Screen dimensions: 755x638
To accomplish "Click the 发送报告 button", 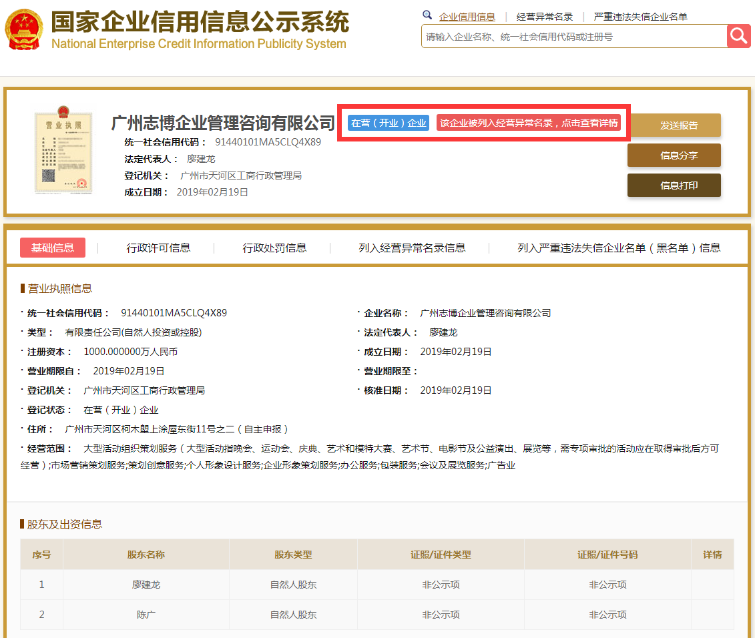I will (x=674, y=125).
